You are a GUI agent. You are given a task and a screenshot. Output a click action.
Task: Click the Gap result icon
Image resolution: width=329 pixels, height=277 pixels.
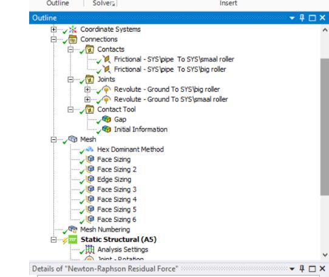(106, 119)
